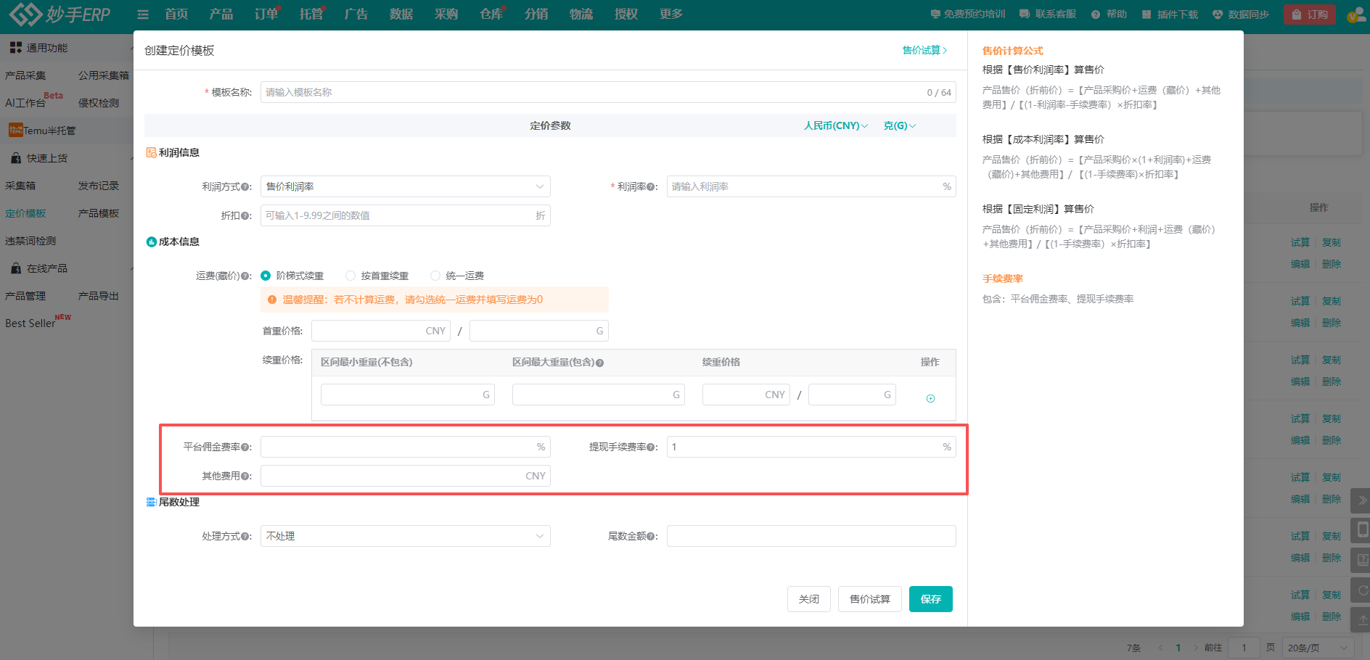Screen dimensions: 1370x660
Task: Select the 阶梯式续重 radio option
Action: pyautogui.click(x=266, y=276)
